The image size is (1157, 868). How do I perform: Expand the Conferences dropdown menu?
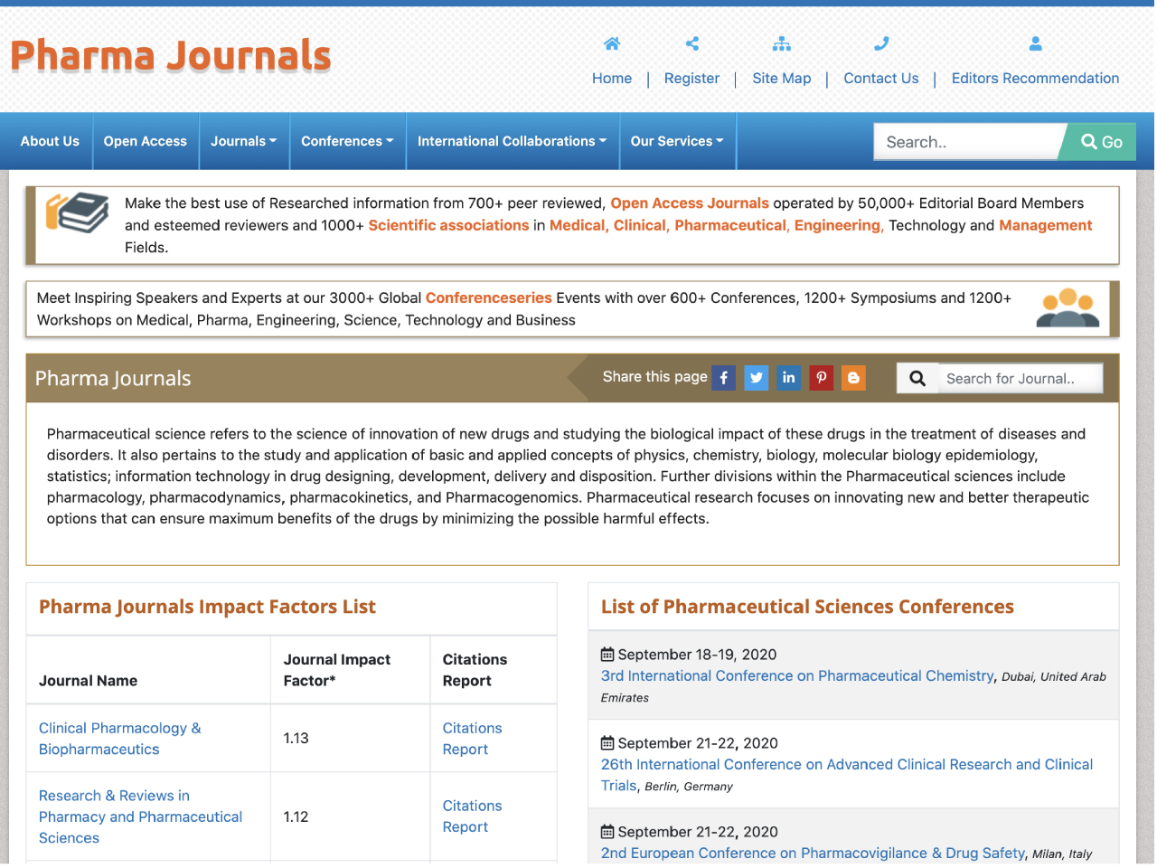coord(347,141)
